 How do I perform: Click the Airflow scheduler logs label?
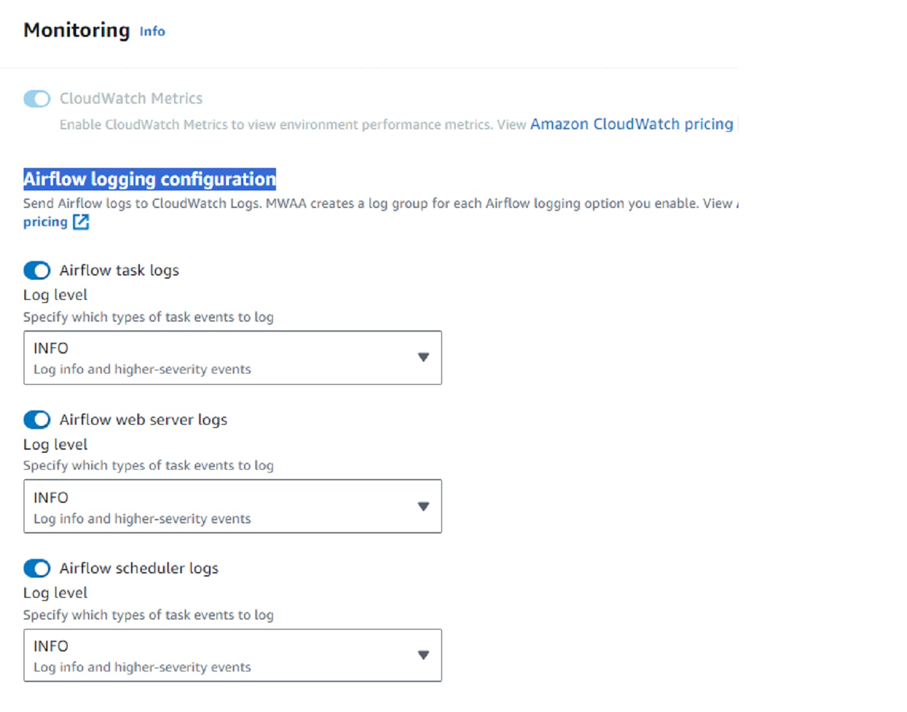click(139, 568)
